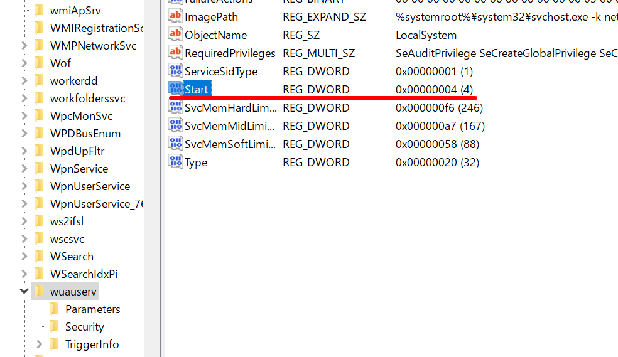Click the ServiceSidType DWORD value icon

click(x=175, y=71)
